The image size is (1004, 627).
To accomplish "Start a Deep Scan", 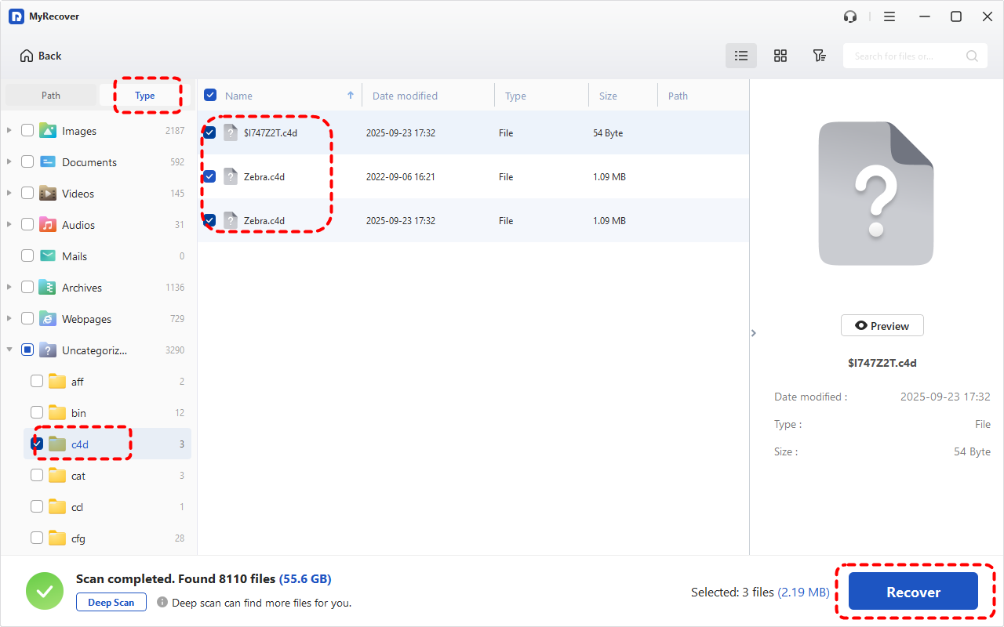I will click(x=111, y=603).
